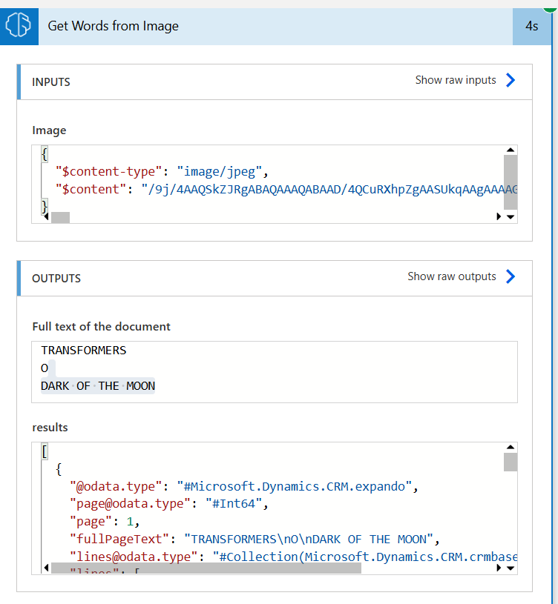Image resolution: width=558 pixels, height=604 pixels.
Task: Click the Image field label
Action: click(50, 130)
